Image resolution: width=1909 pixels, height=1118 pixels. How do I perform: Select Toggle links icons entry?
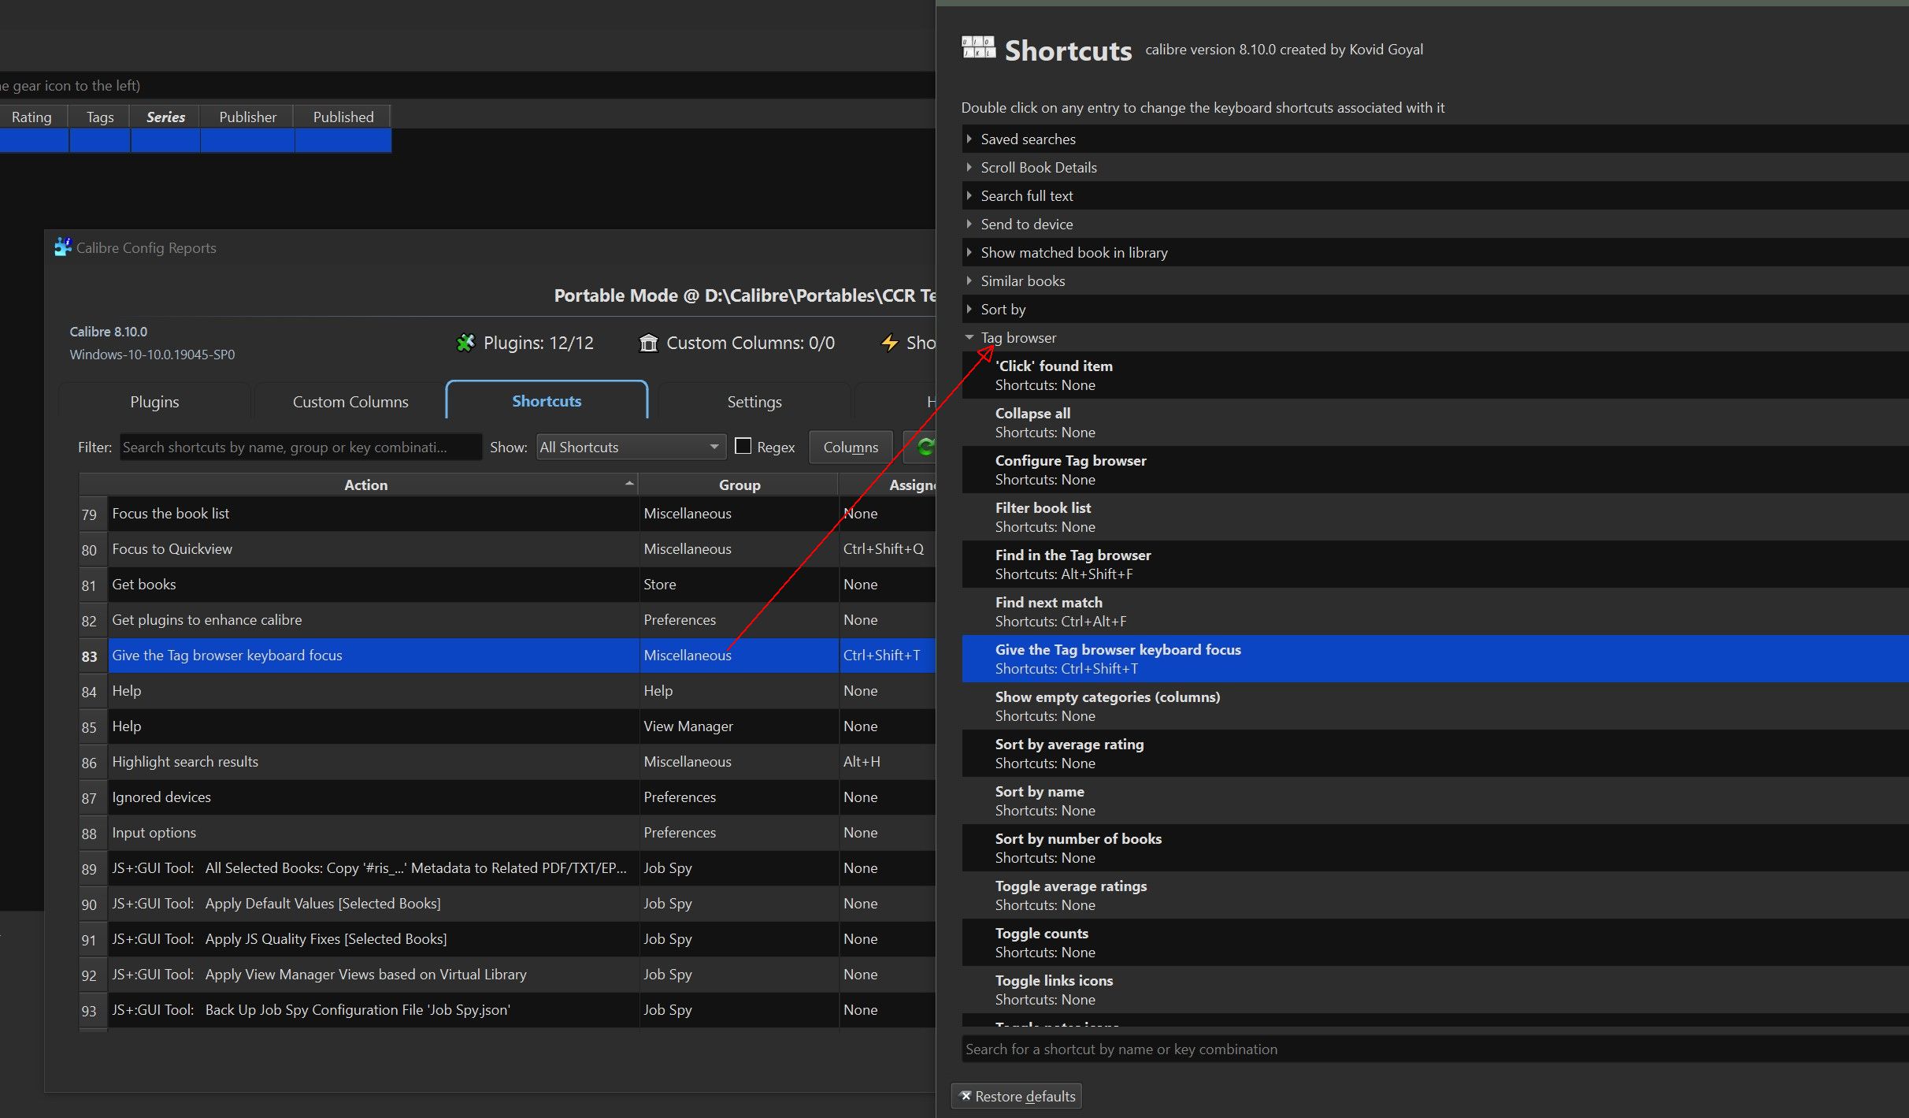tap(1435, 990)
